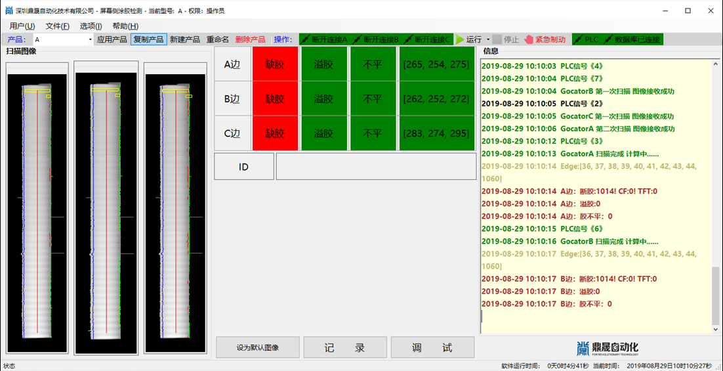Click the Set as Default Image (设为默认图像) button
Viewport: 723px width, 371px height.
(x=258, y=347)
